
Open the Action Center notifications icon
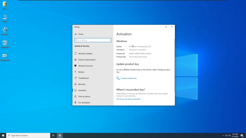(242, 135)
